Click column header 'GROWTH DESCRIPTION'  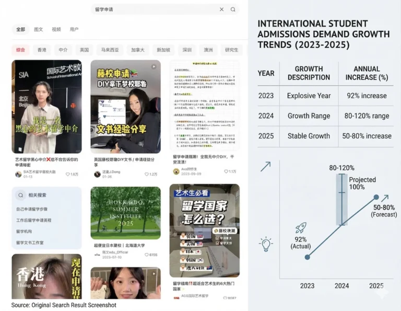coord(309,73)
